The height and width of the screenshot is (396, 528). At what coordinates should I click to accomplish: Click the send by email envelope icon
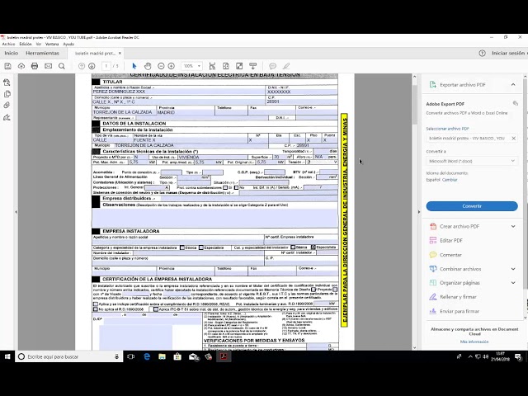click(x=49, y=66)
